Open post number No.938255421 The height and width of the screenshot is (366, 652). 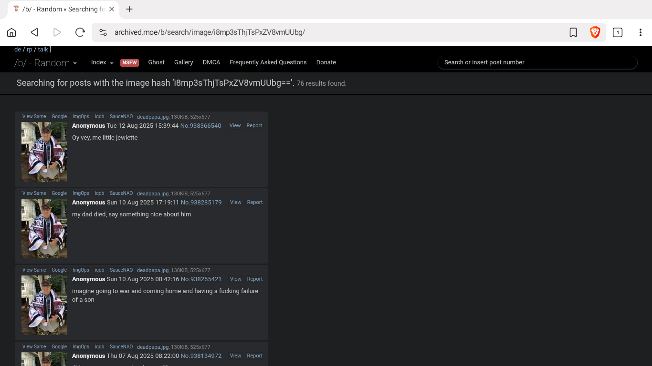pyautogui.click(x=201, y=279)
